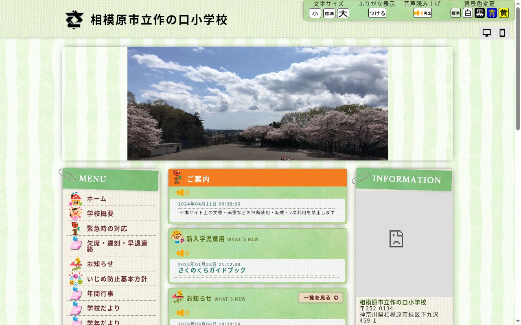Set font size to small (小)
This screenshot has height=325, width=521.
pos(315,13)
